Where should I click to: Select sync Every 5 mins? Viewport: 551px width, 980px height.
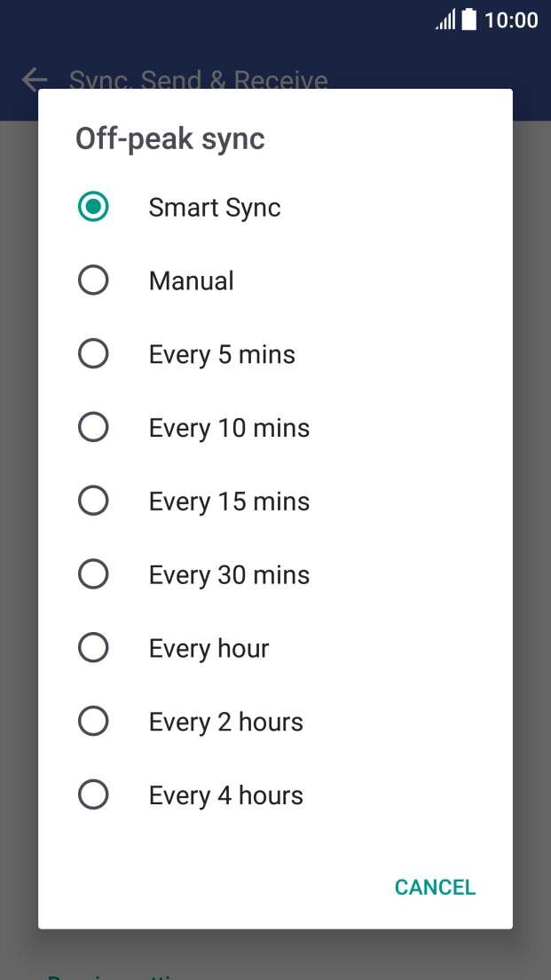coord(93,353)
